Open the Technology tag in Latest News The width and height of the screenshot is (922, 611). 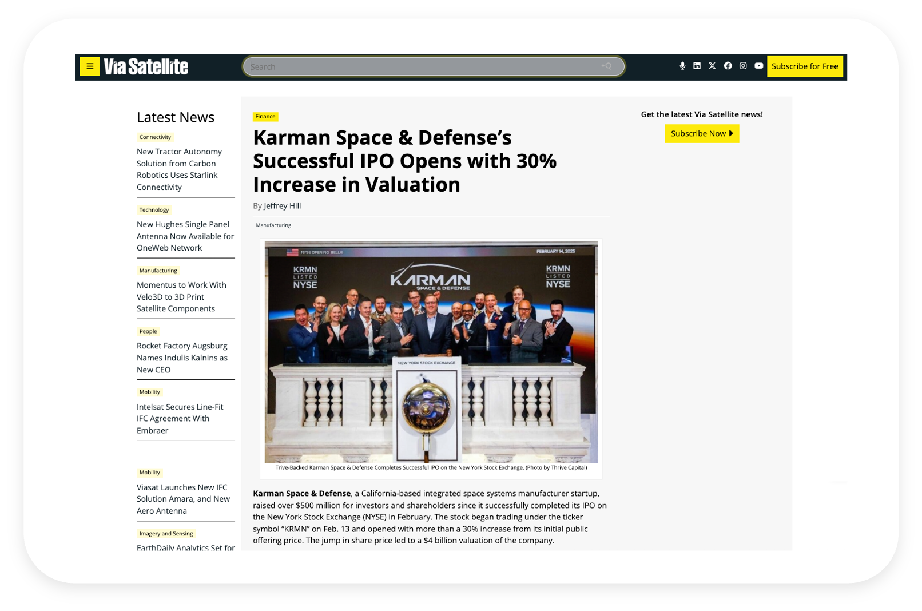click(x=154, y=210)
